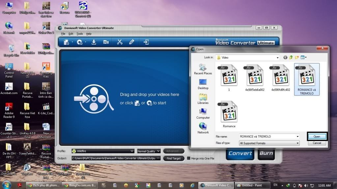The image size is (337, 189).
Task: Open Adobe Reader 9 desktop icon
Action: coord(9,111)
